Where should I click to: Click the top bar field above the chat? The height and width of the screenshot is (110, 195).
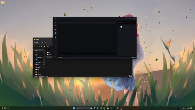click(87, 22)
